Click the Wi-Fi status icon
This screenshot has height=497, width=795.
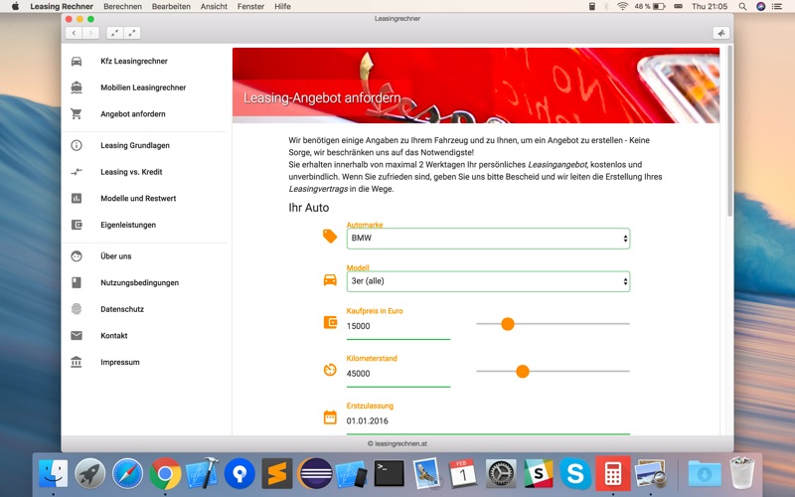[x=622, y=6]
